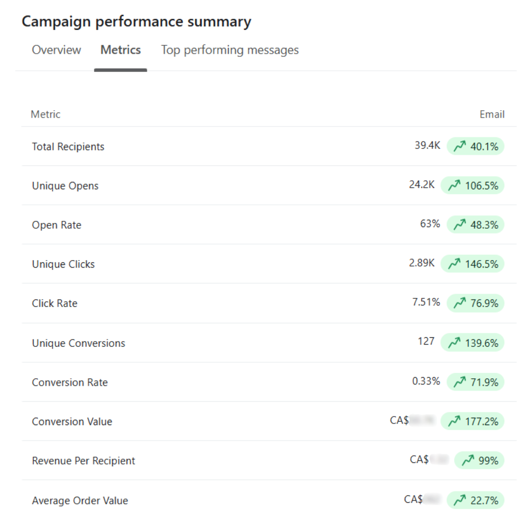Click the Unique Clicks trend arrow icon
532x532 pixels.
tap(454, 264)
